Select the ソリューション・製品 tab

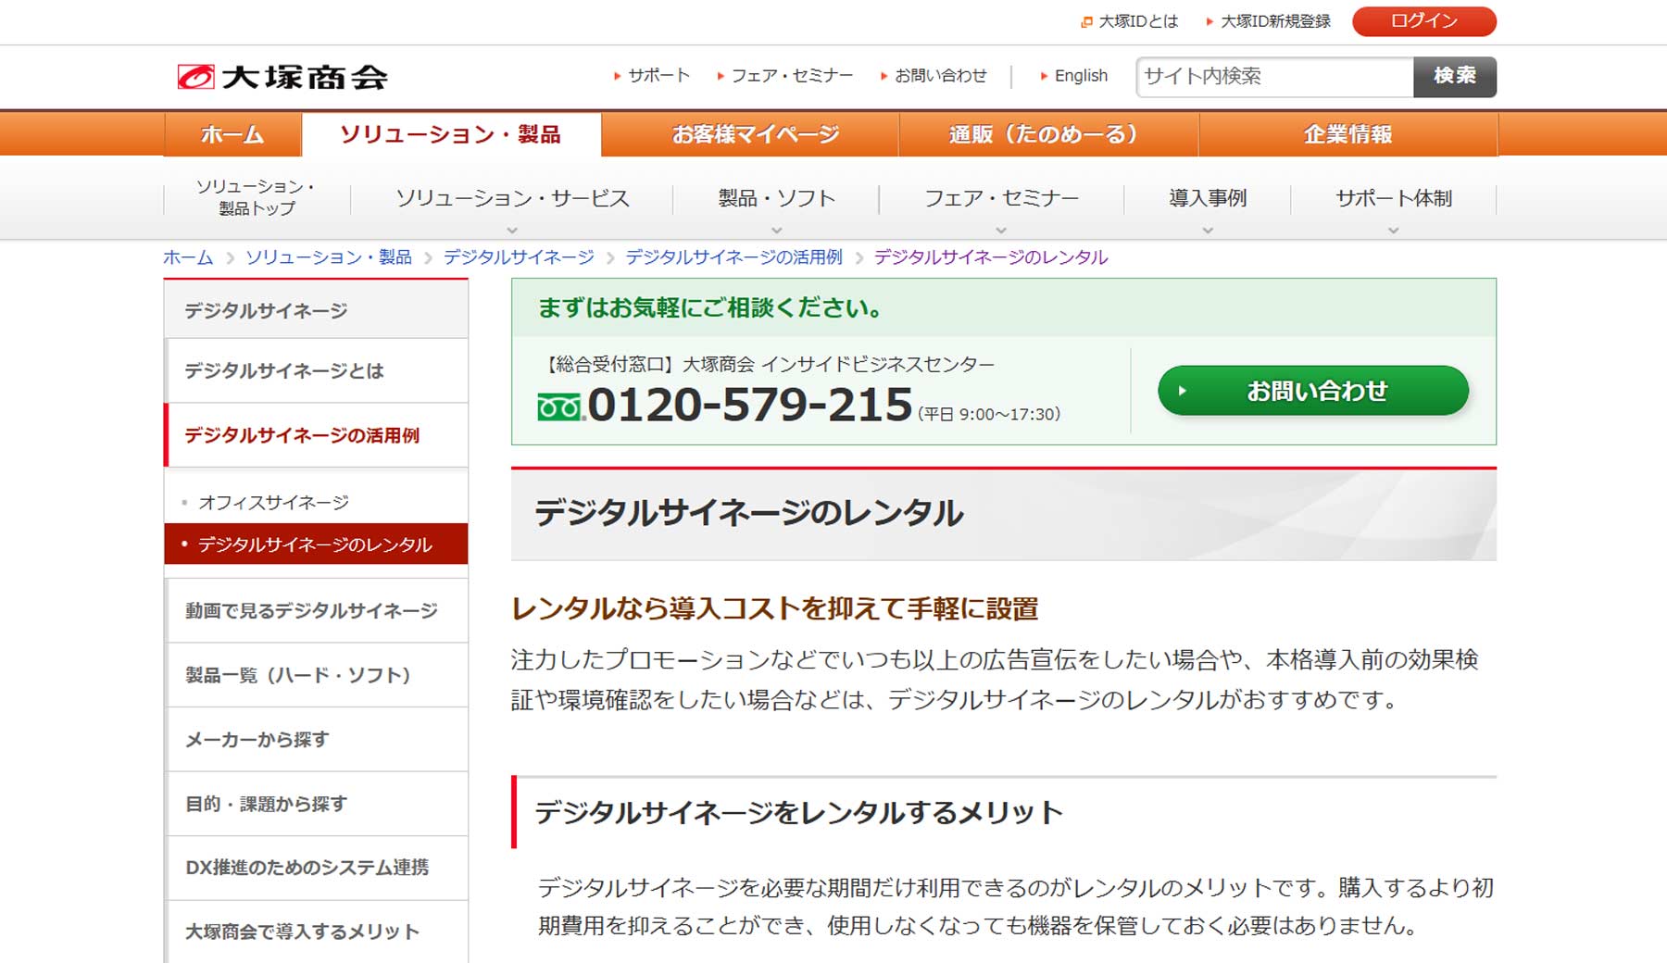pos(451,134)
